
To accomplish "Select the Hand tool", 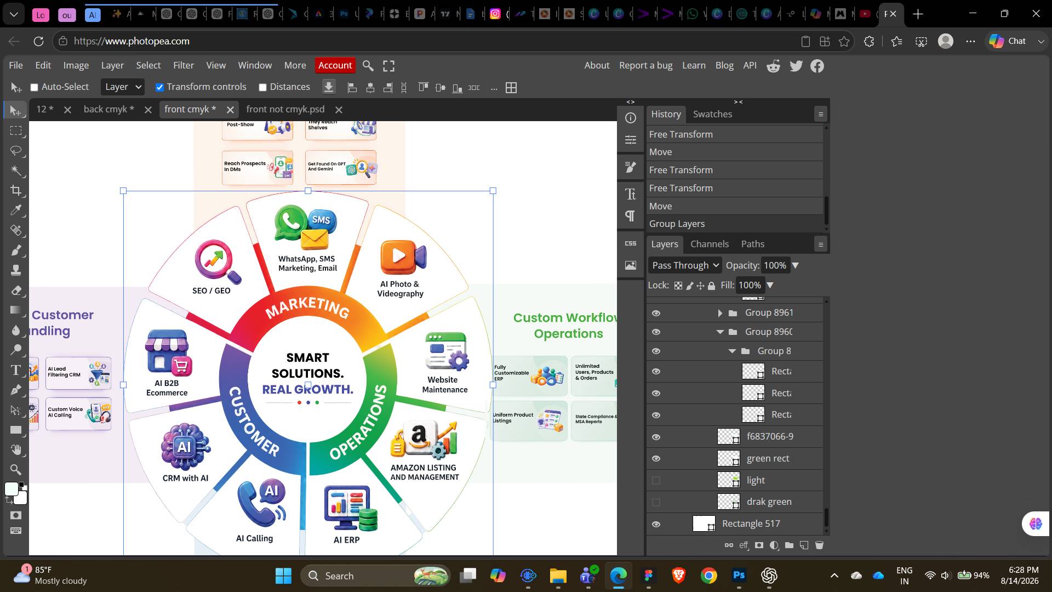I will (x=16, y=450).
